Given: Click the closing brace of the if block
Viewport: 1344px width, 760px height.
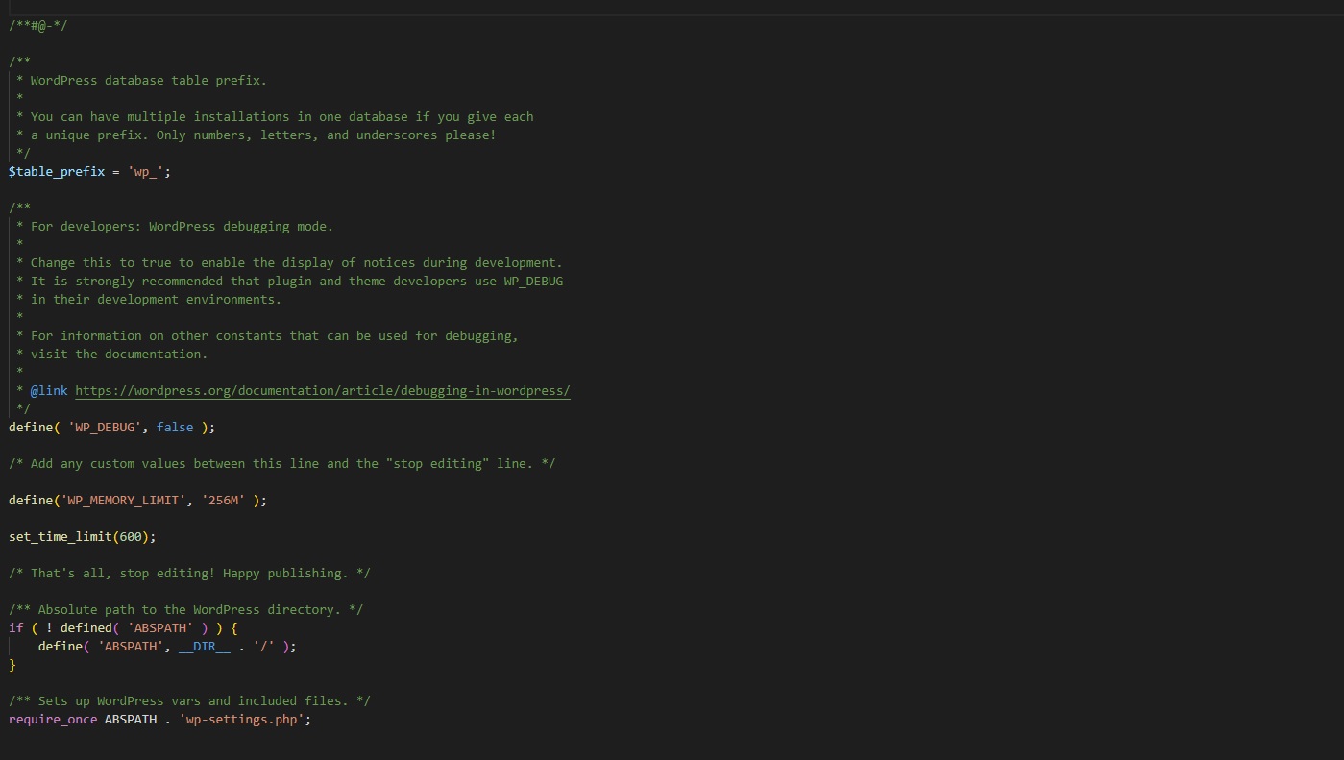Looking at the screenshot, I should pos(12,665).
